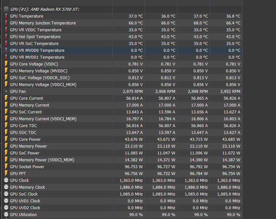
Task: Click the 11.047 W SoC power value
Action: [x=166, y=153]
